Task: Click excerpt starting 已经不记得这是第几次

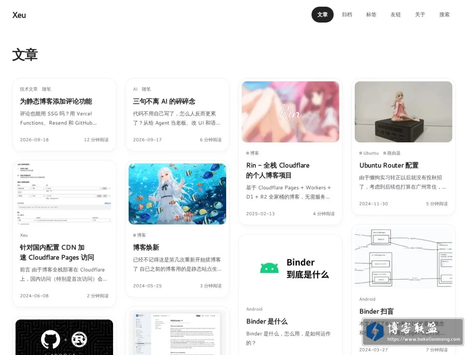Action: [x=177, y=264]
